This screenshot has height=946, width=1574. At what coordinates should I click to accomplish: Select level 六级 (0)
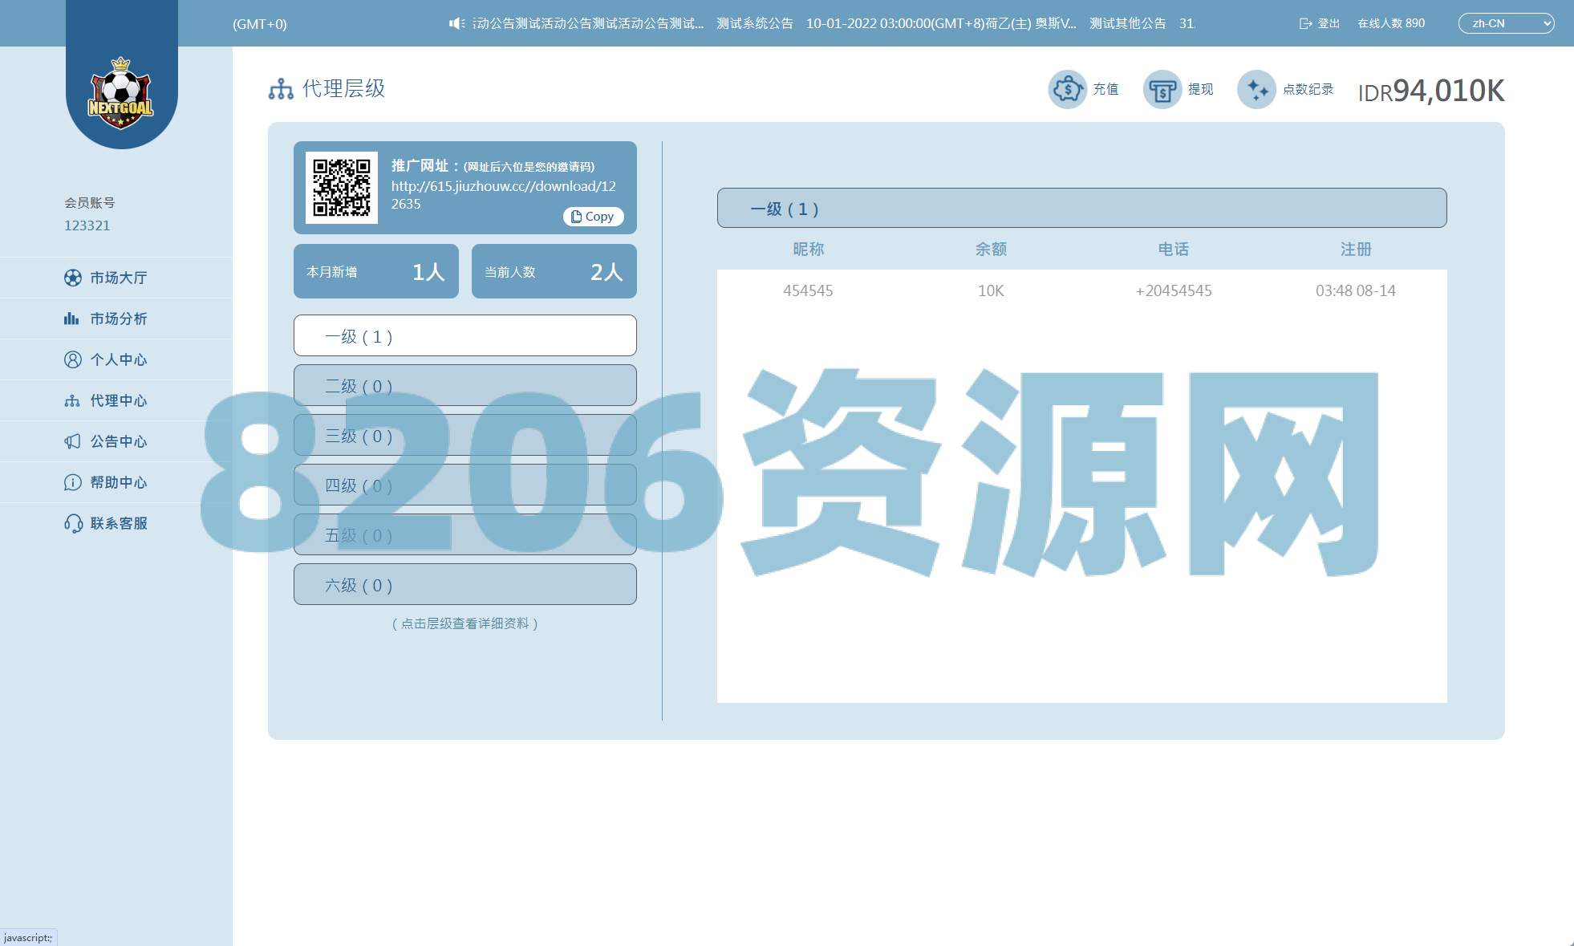465,584
